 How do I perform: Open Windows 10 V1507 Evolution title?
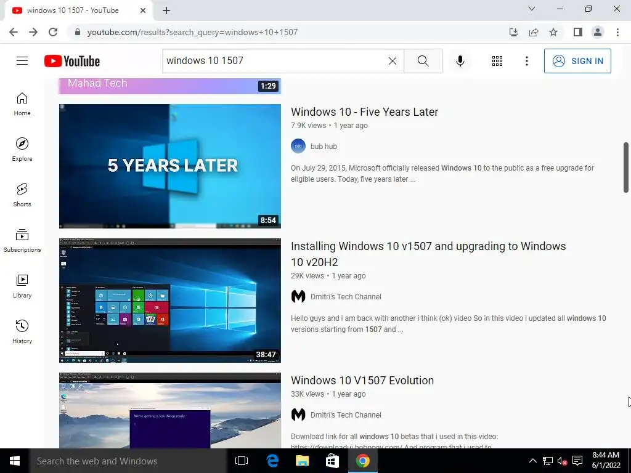pyautogui.click(x=362, y=381)
